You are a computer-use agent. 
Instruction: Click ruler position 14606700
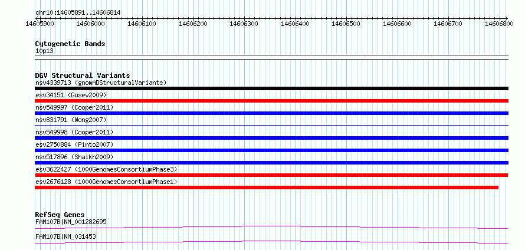448,24
